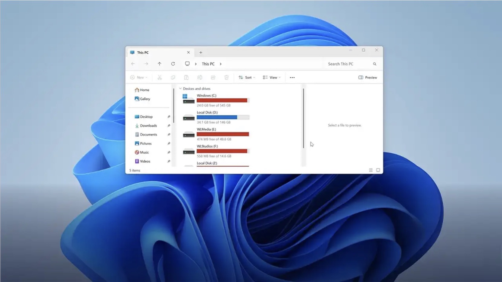The height and width of the screenshot is (282, 502).
Task: Click "558 MB free of 14.6 GB" text
Action: 214,156
